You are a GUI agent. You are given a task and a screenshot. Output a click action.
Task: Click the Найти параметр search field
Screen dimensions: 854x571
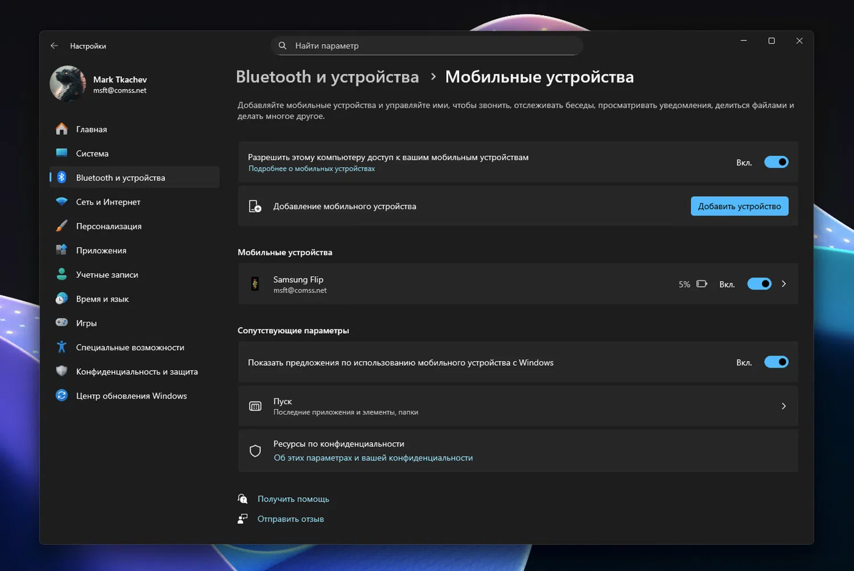427,45
